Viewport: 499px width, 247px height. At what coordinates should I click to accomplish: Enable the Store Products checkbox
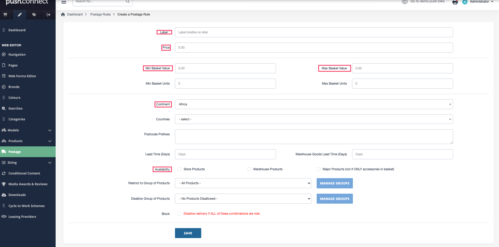click(x=179, y=169)
